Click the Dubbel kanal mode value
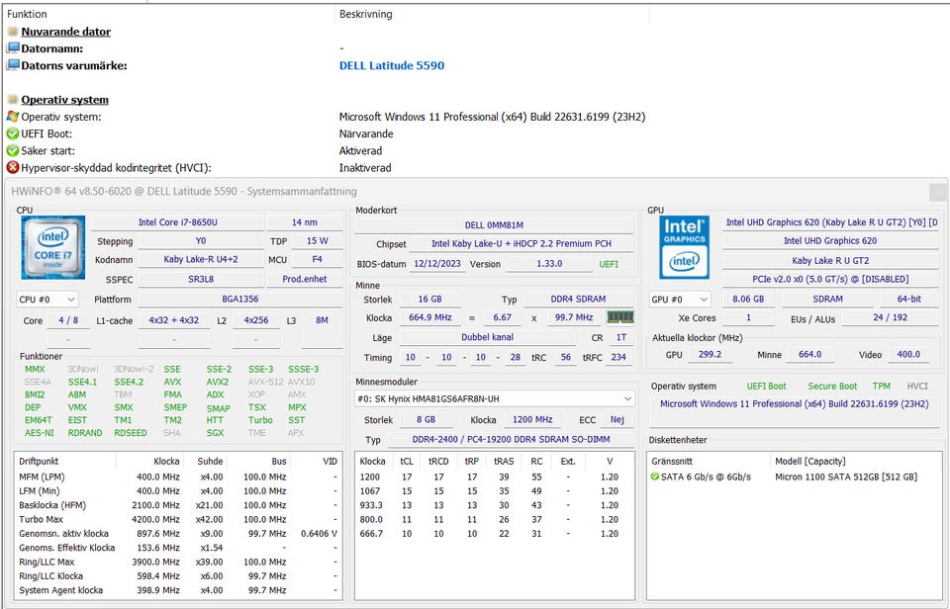 click(487, 337)
